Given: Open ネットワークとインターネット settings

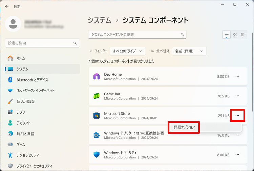Looking at the screenshot, I should (x=36, y=91).
